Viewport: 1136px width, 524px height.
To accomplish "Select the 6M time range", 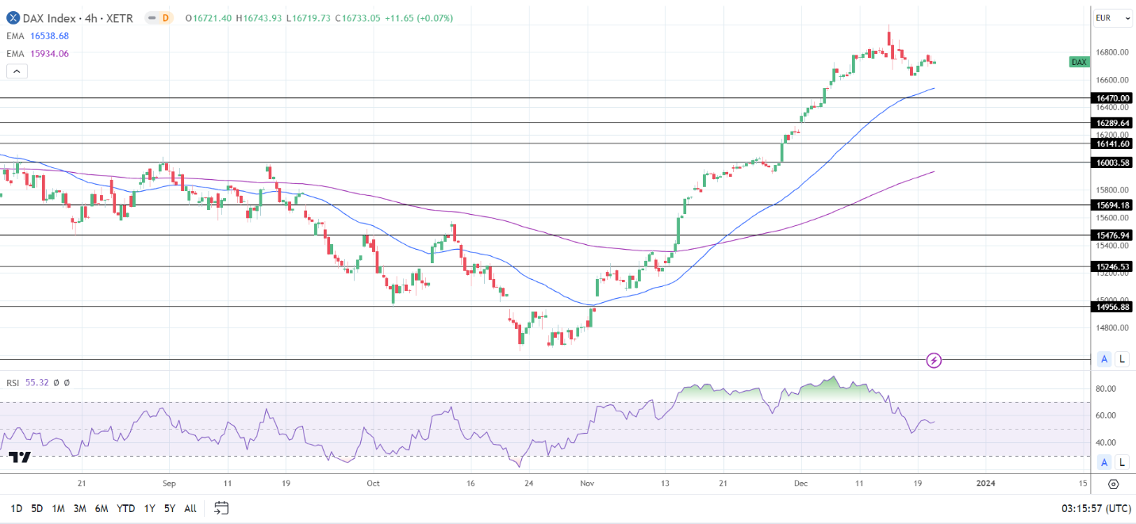I will click(x=102, y=508).
